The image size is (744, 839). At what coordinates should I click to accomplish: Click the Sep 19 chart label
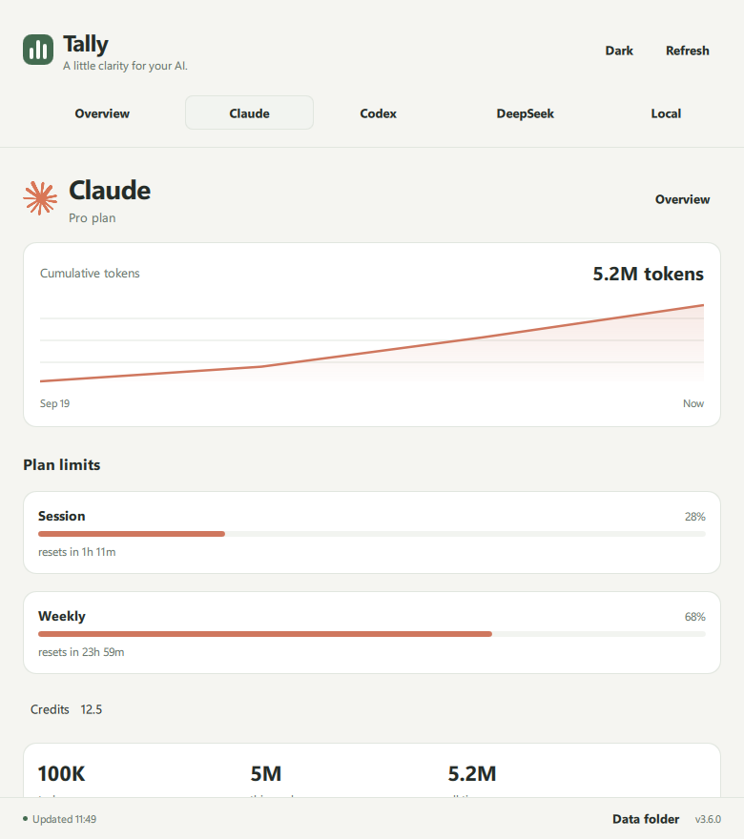[x=54, y=403]
